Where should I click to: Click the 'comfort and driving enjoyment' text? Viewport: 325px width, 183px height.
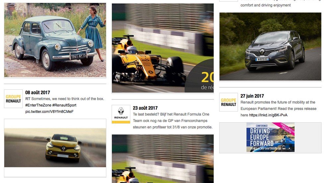click(266, 5)
